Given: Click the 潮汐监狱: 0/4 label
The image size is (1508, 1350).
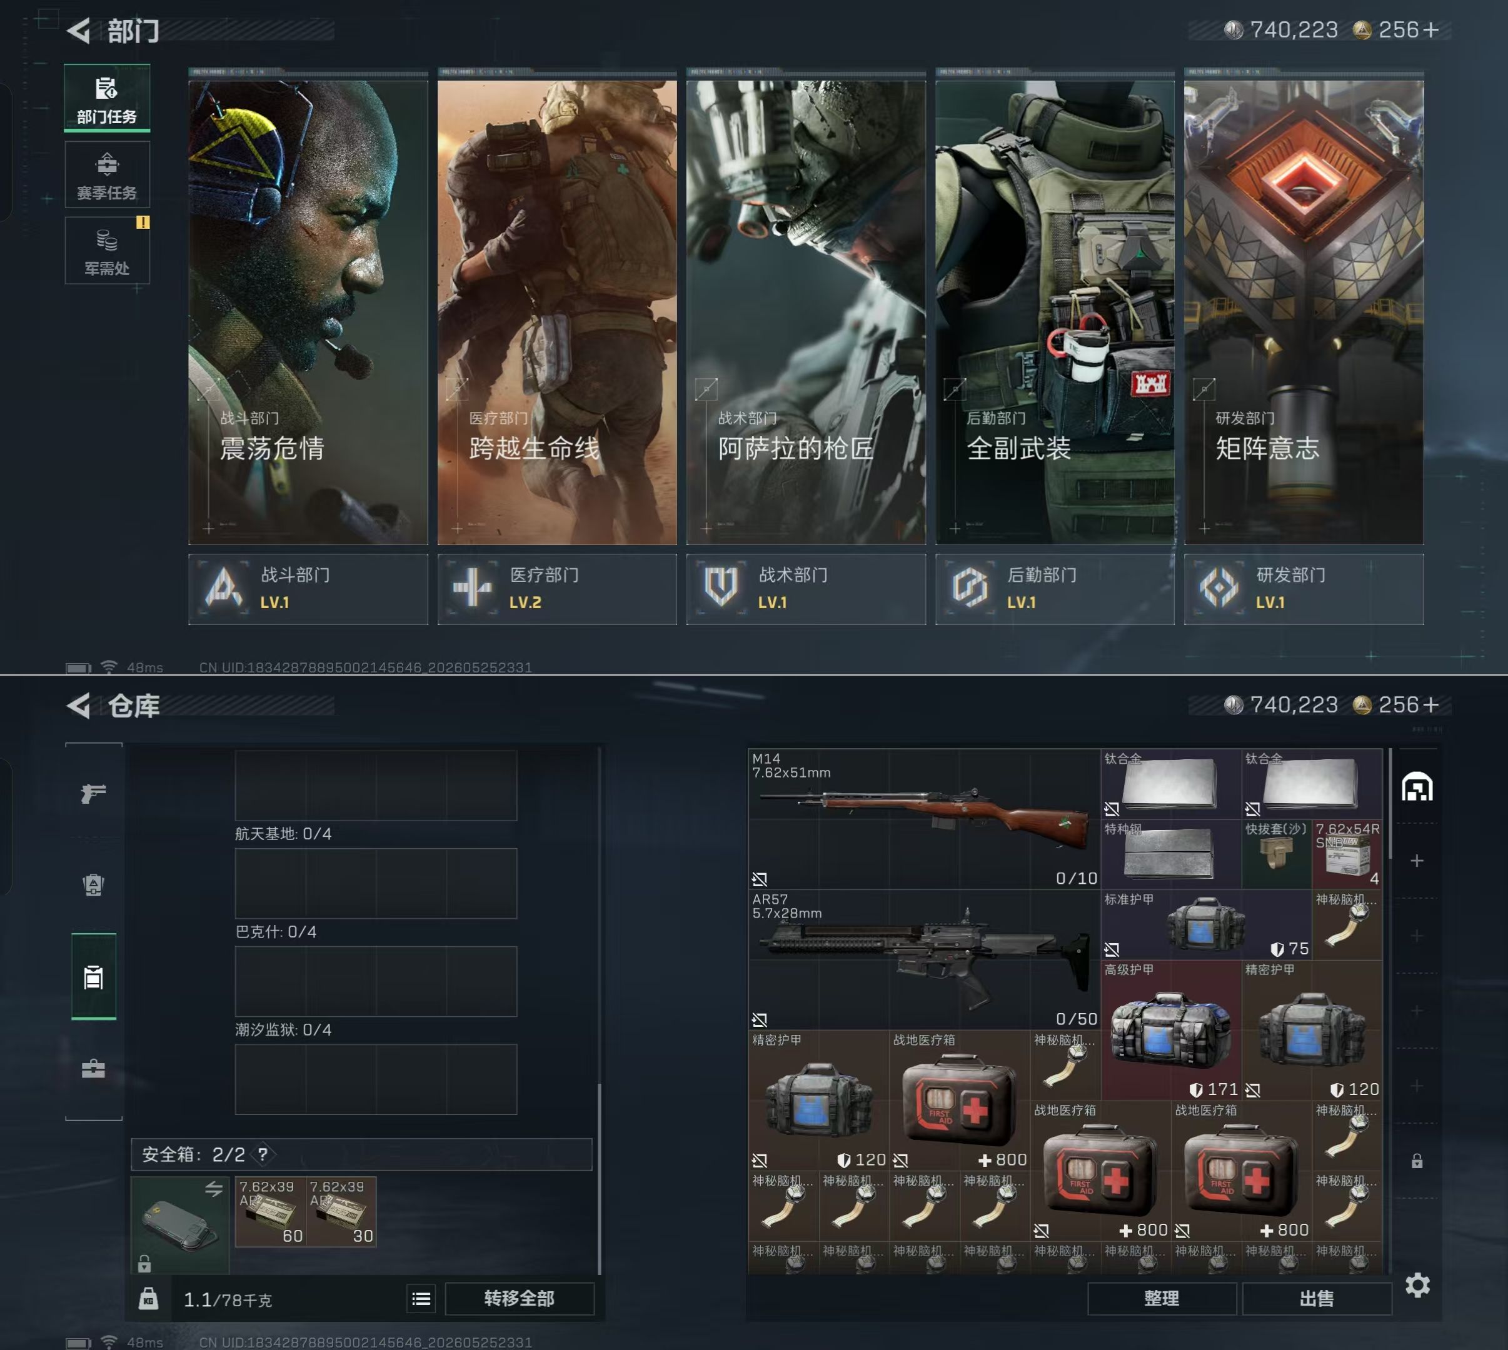Looking at the screenshot, I should click(283, 1029).
